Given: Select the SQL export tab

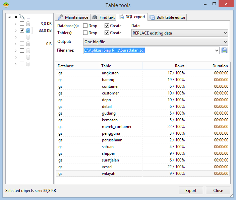Looking at the screenshot, I should tap(132, 17).
